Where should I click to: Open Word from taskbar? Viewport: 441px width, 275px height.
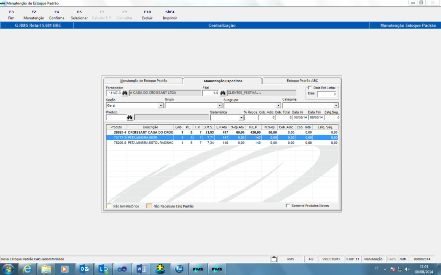coord(141,269)
